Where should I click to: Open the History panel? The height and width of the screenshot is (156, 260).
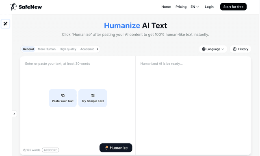coord(240,49)
